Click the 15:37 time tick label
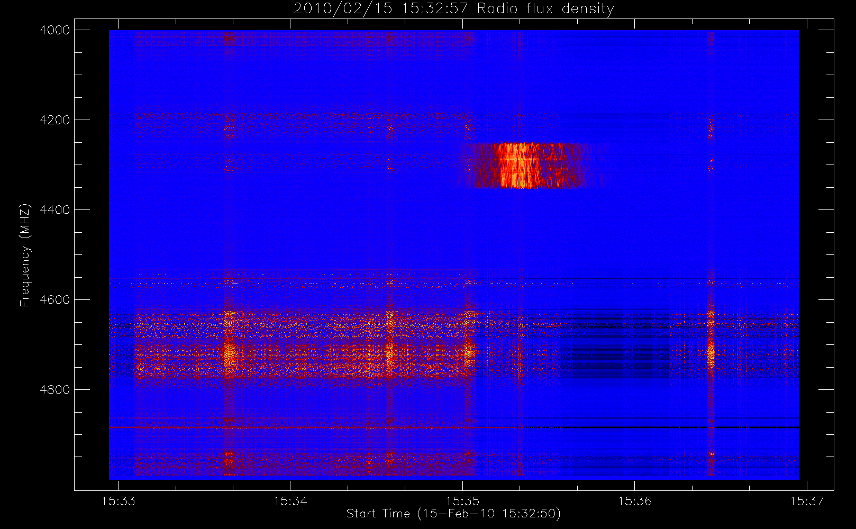Viewport: 856px width, 529px height. click(807, 500)
